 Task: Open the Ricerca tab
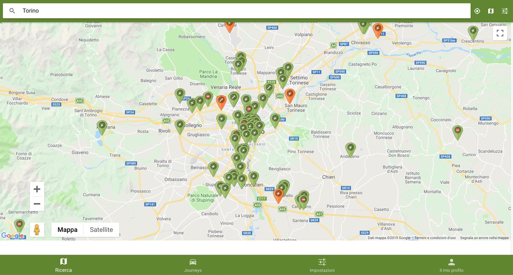tap(64, 265)
